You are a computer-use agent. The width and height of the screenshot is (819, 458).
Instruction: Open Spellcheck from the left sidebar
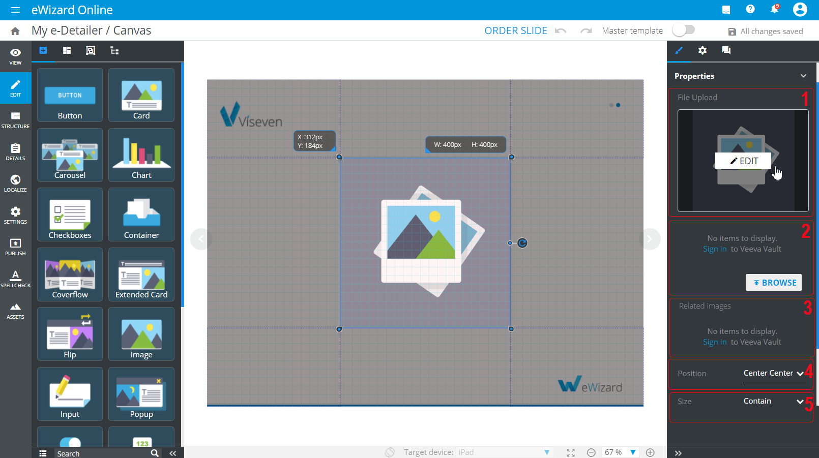(15, 279)
